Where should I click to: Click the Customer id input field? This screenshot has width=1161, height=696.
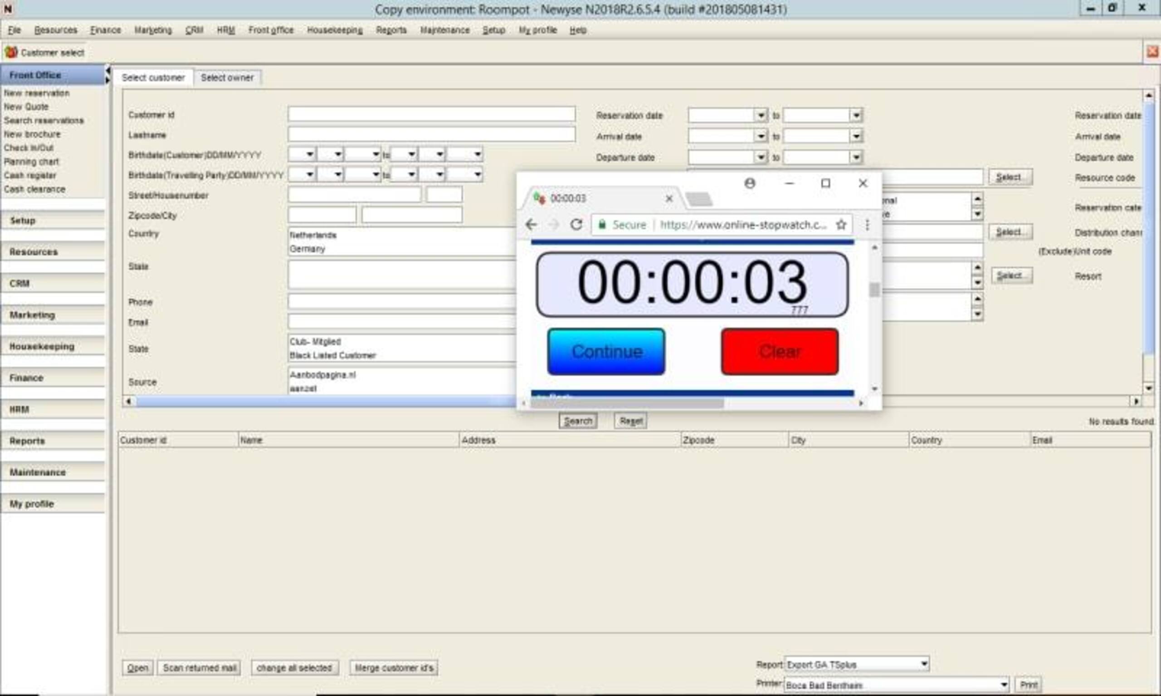click(431, 114)
